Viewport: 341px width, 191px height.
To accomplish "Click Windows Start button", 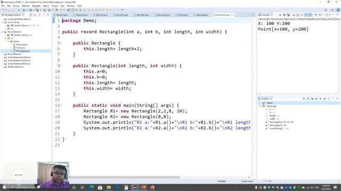I will [4, 187].
